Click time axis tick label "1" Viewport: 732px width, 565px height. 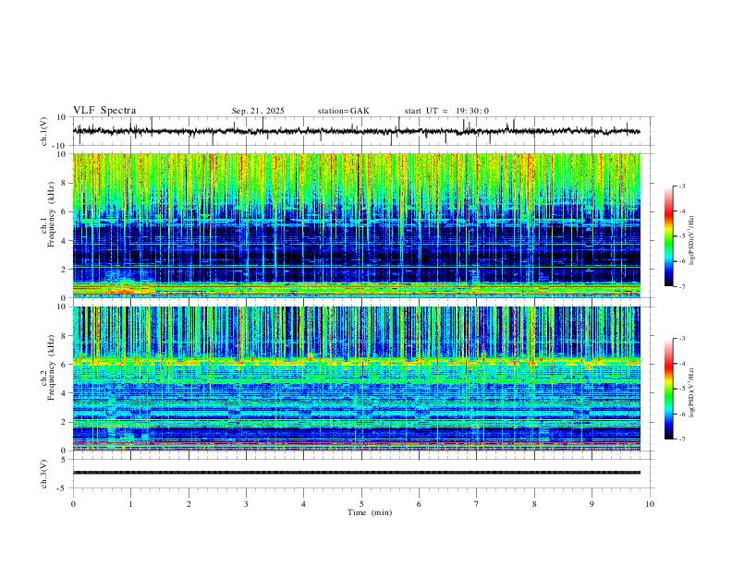click(x=130, y=504)
